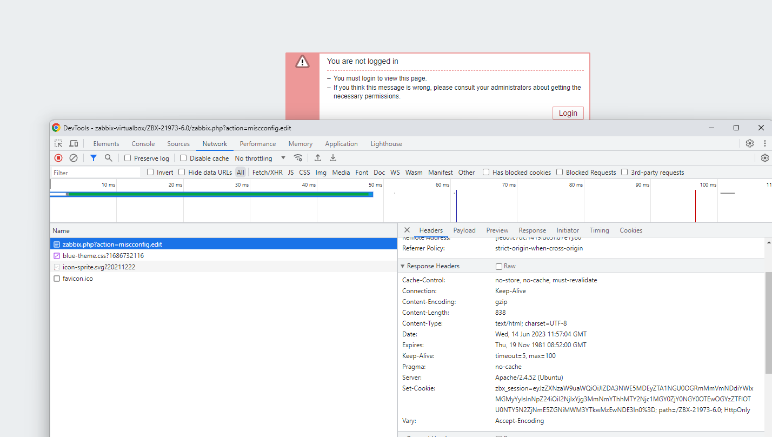The width and height of the screenshot is (772, 437).
Task: Select the favicon.ico request row
Action: (223, 279)
